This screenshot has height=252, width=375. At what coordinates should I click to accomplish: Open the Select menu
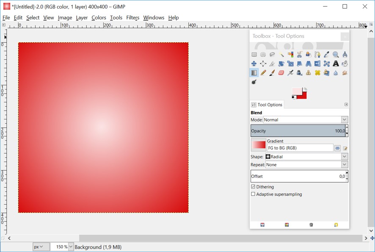[33, 17]
